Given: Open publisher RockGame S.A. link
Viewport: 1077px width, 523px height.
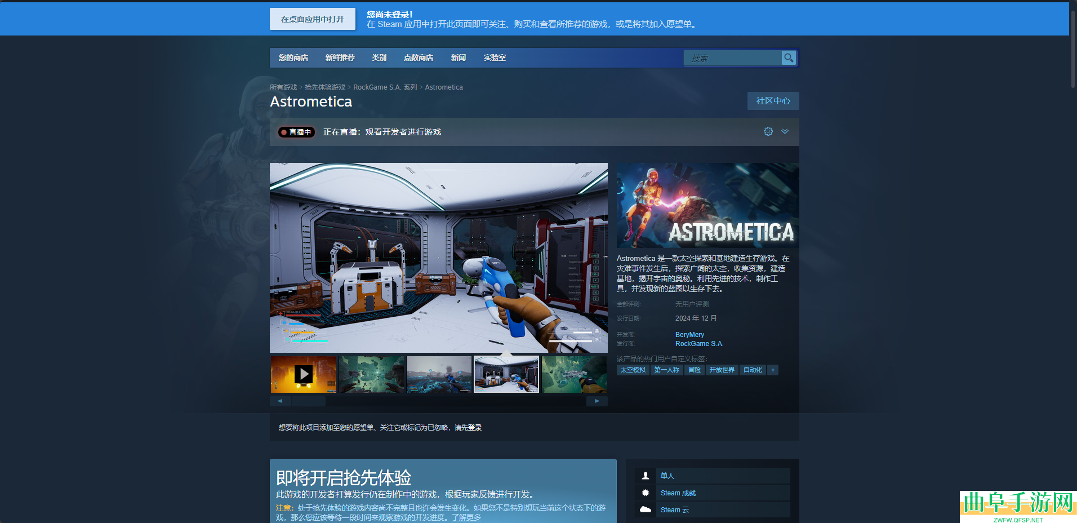Looking at the screenshot, I should [699, 344].
